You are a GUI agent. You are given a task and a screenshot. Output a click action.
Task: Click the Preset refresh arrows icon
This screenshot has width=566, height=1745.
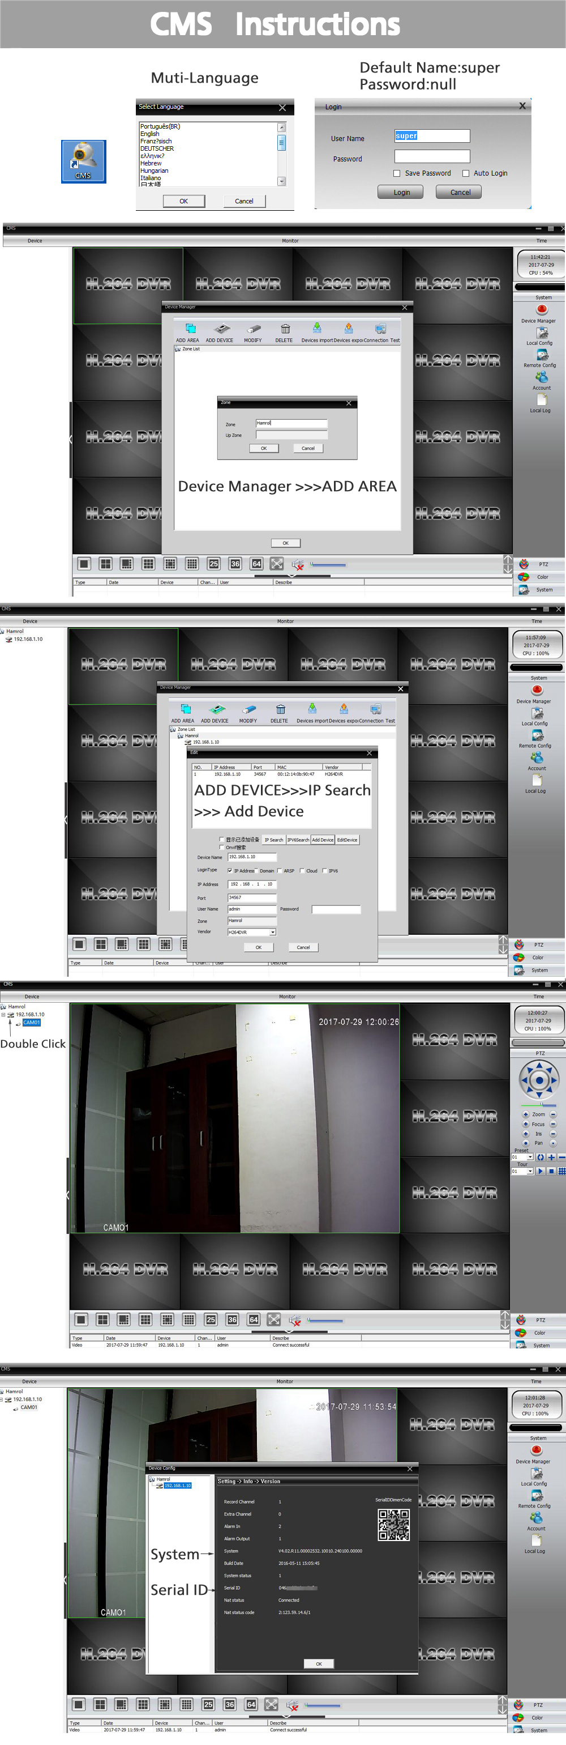pos(541,1157)
